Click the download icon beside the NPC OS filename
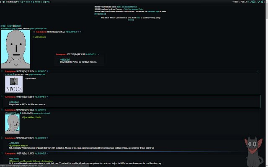 point(14,74)
